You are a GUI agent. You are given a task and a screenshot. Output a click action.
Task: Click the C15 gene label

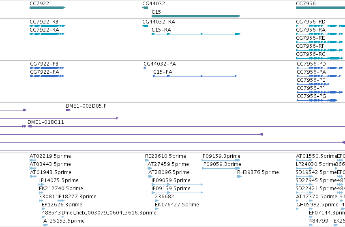[x=156, y=12]
